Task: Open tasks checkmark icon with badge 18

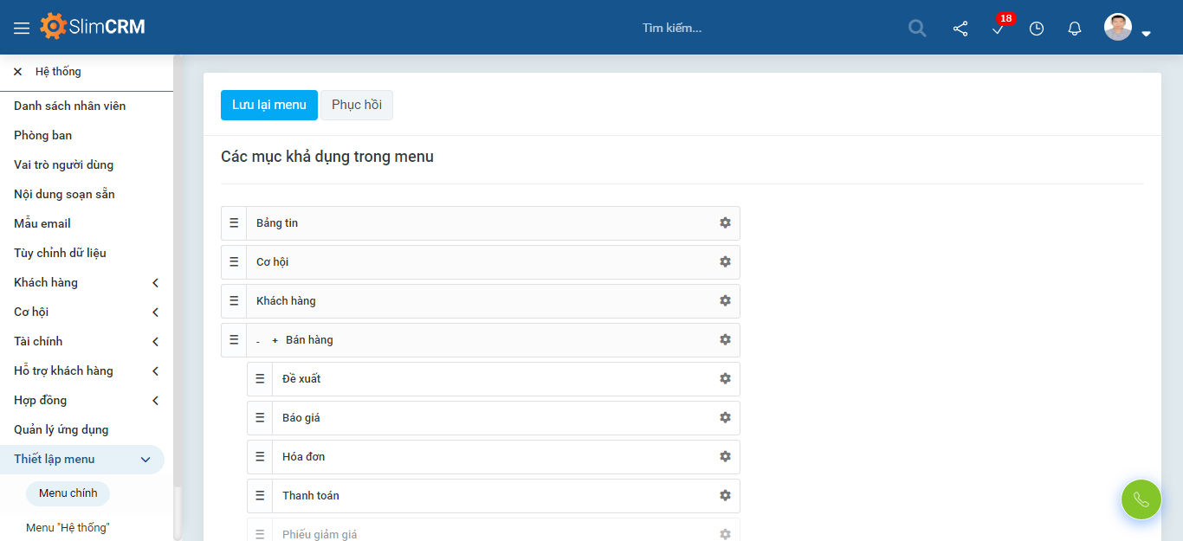Action: point(999,29)
